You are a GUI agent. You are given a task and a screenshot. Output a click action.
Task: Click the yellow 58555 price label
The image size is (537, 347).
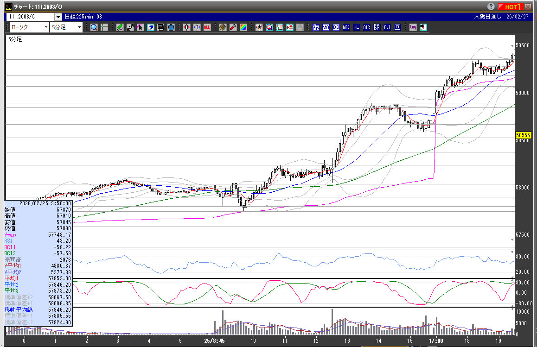[x=523, y=135]
